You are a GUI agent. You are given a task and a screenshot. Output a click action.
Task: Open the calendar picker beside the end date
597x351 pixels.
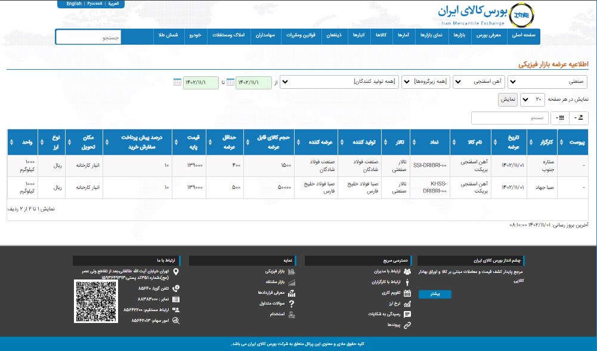[x=177, y=82]
